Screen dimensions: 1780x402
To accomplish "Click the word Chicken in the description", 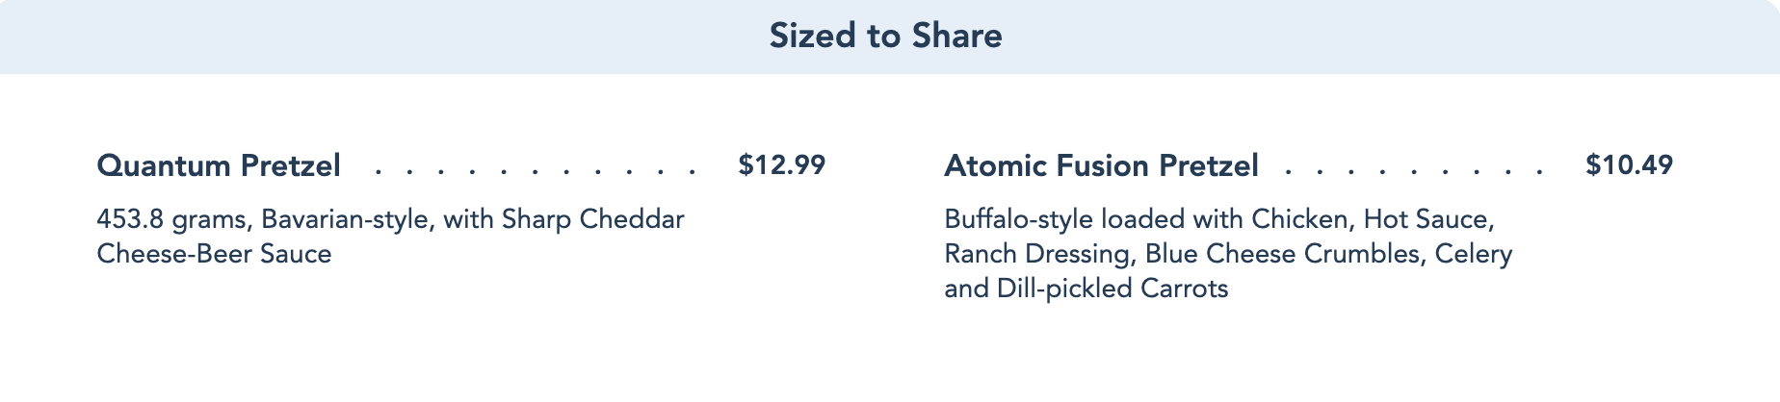I will click(x=1303, y=220).
